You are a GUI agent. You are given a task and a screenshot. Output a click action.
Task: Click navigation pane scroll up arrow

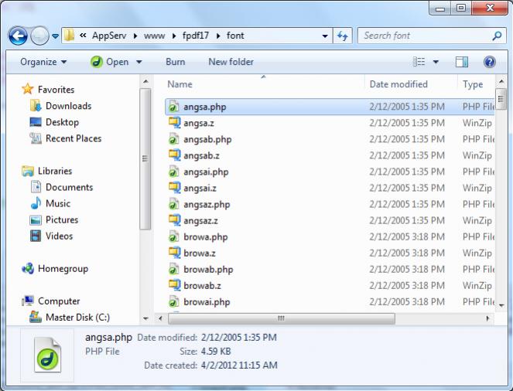pyautogui.click(x=145, y=82)
